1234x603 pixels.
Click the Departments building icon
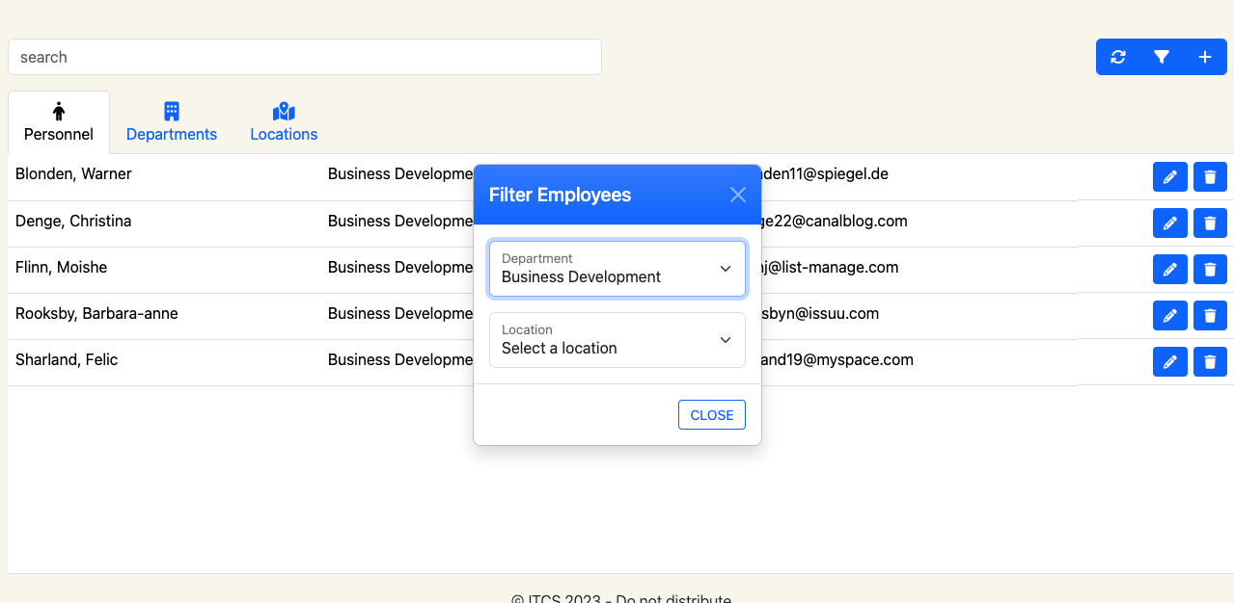tap(171, 111)
